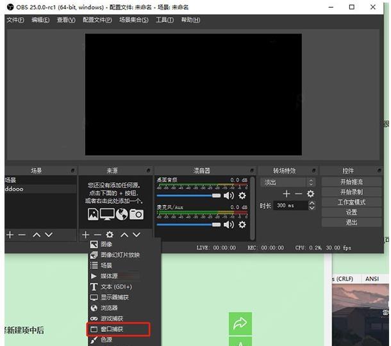
Task: Move scene down with arrow icon
Action: pyautogui.click(x=49, y=235)
